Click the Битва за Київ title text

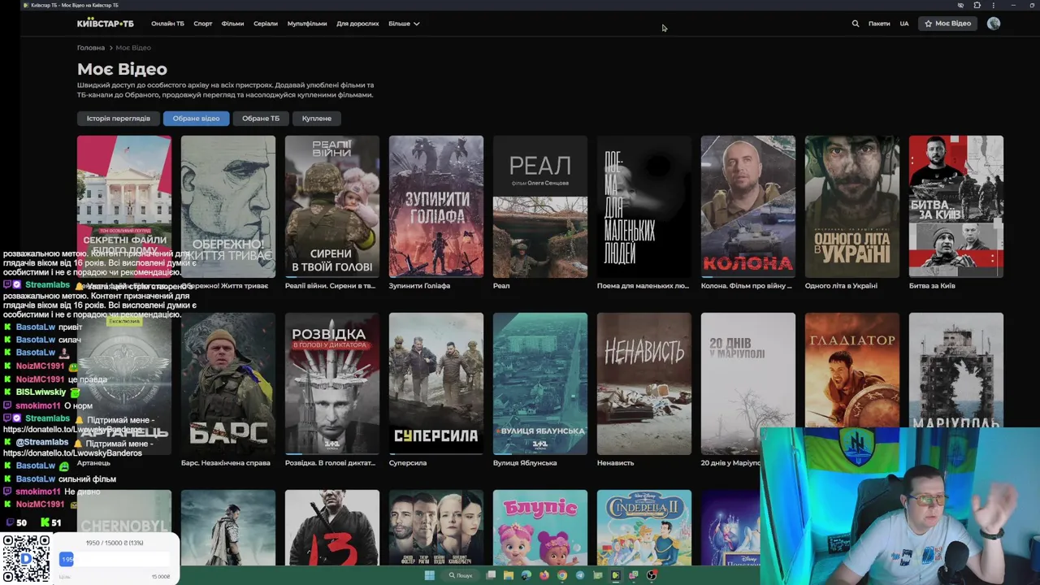tap(932, 286)
